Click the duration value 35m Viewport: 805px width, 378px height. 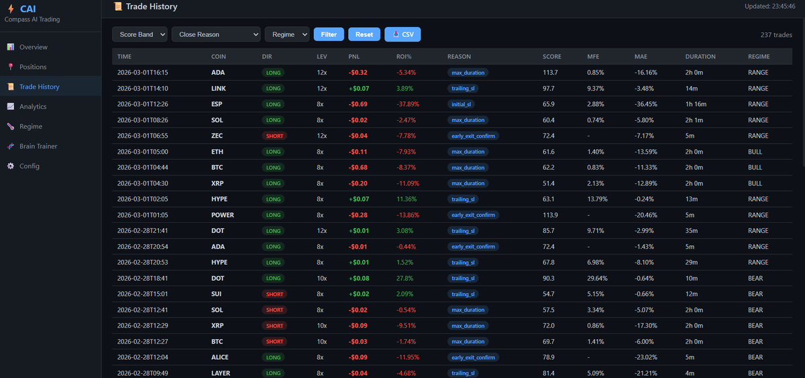(691, 230)
